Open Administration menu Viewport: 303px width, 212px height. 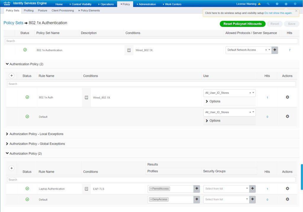[x=146, y=4]
